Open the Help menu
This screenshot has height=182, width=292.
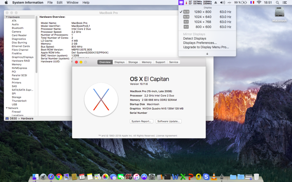(86, 2)
